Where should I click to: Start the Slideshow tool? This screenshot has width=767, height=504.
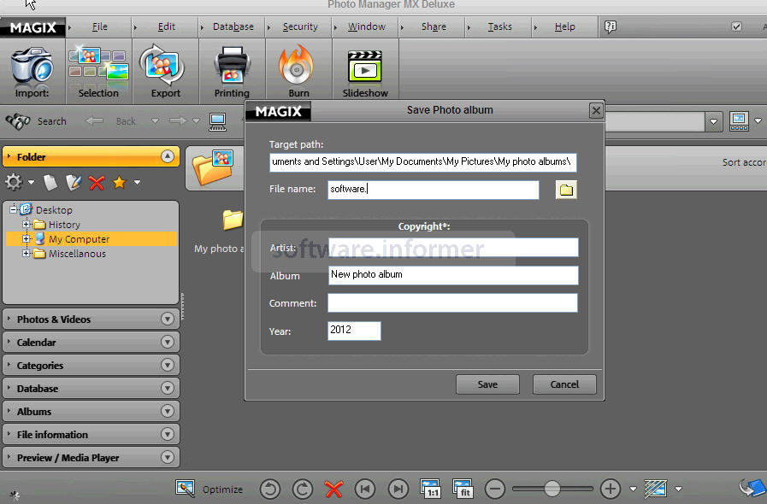[x=365, y=72]
